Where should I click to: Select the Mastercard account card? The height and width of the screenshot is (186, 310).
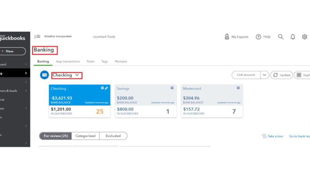coord(212,101)
